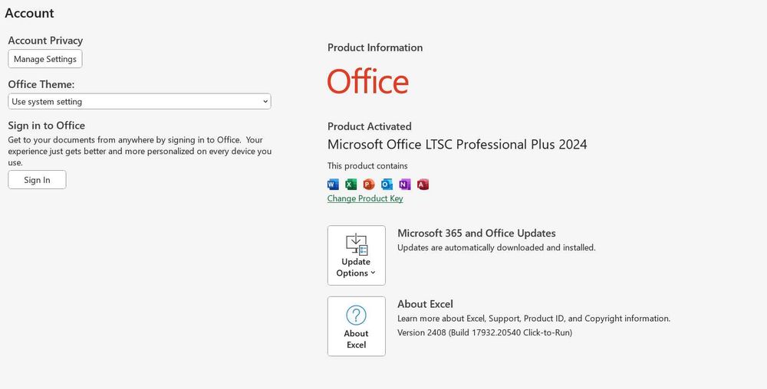Click the Product Activated label
This screenshot has height=389, width=767.
coord(370,126)
